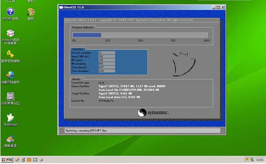Screen dimensions: 266x164
Task: Click the 'Target Partition' label
Action: (80, 93)
